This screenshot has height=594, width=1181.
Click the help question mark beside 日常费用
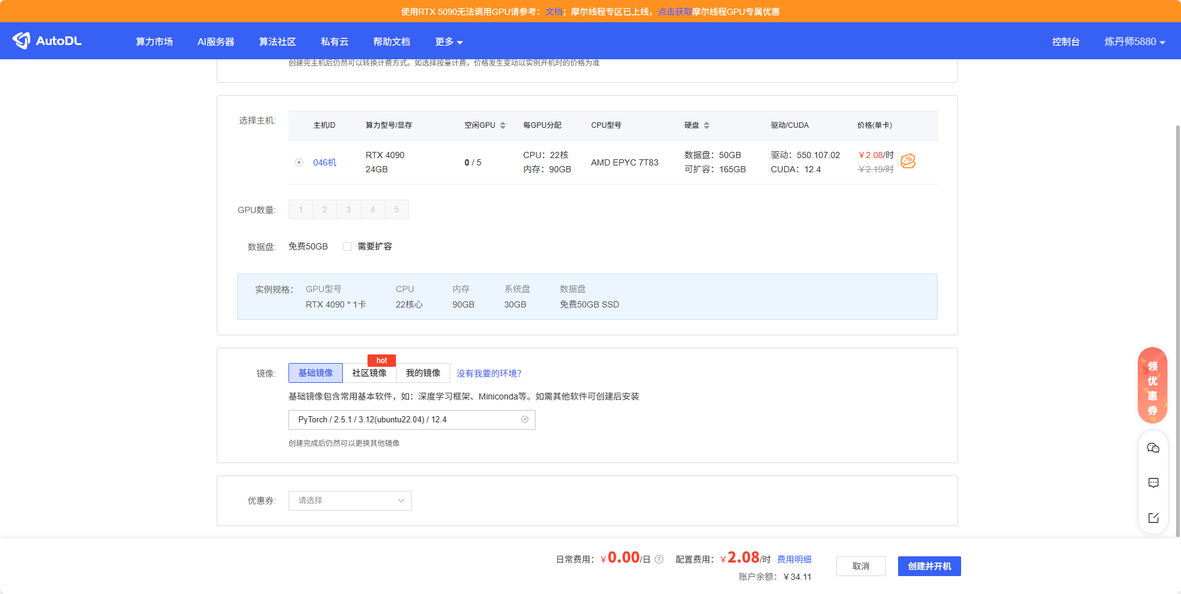[658, 559]
